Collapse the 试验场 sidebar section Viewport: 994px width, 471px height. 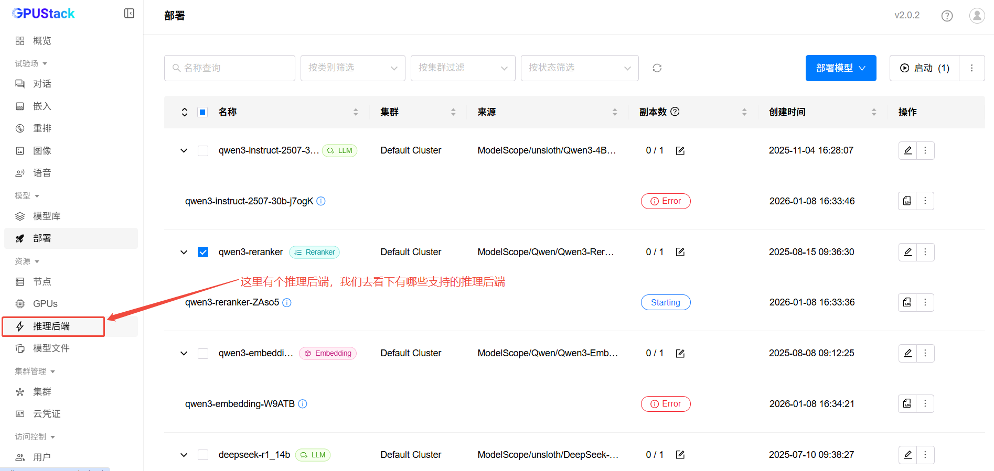tap(31, 63)
